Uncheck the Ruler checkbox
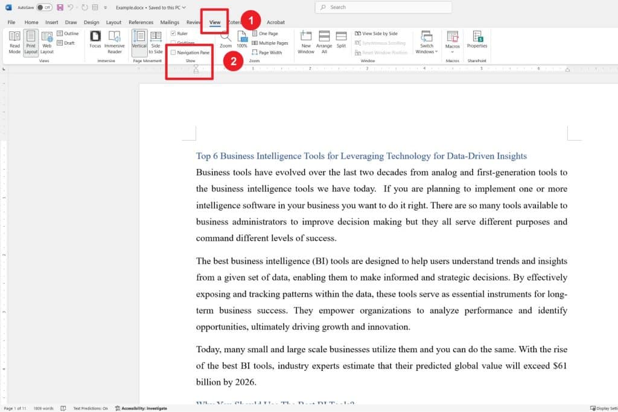 tap(174, 34)
